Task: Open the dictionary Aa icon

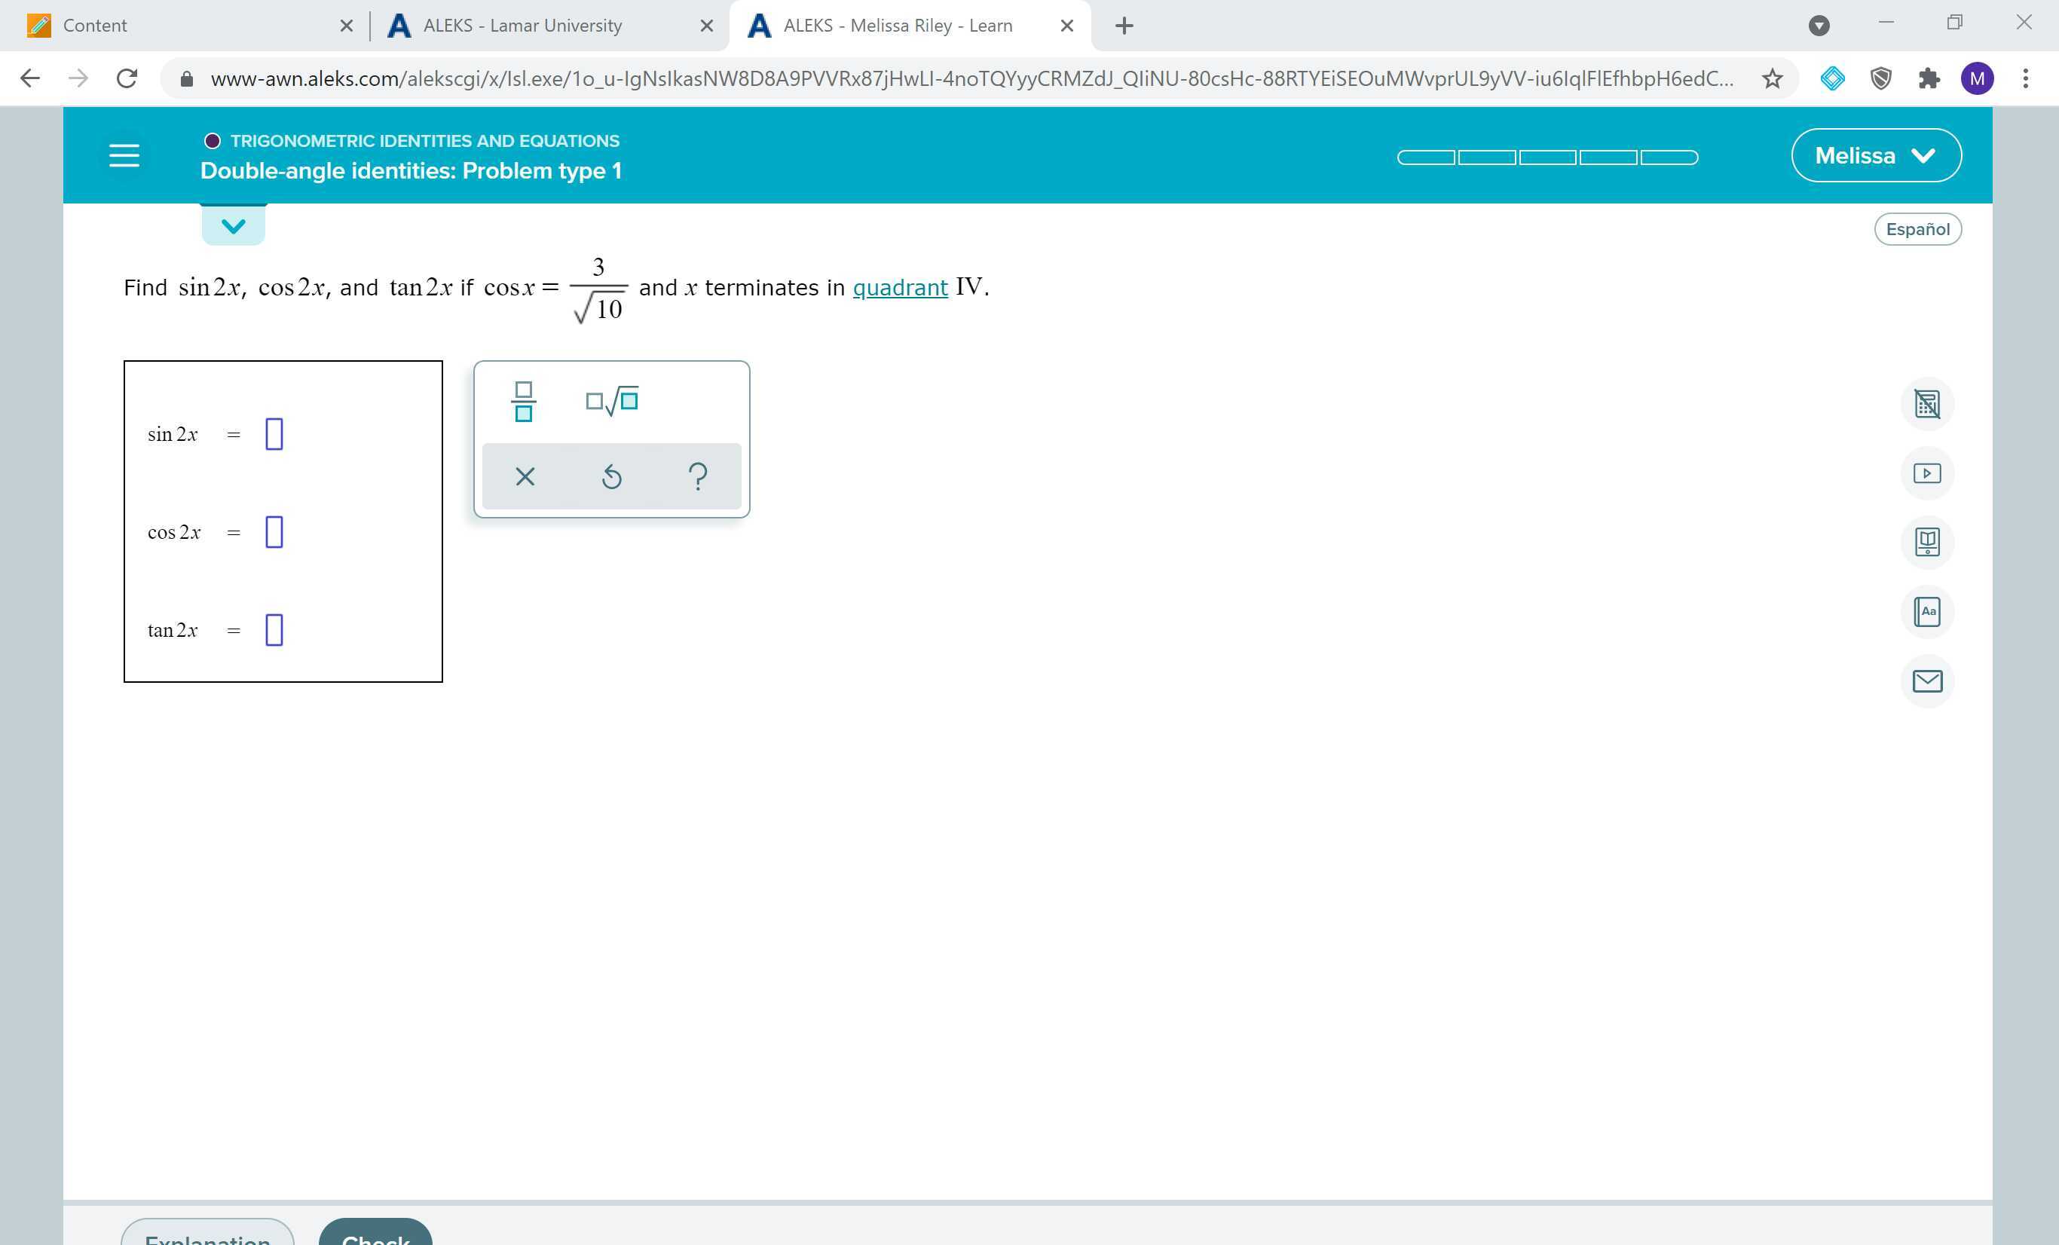Action: pyautogui.click(x=1928, y=612)
